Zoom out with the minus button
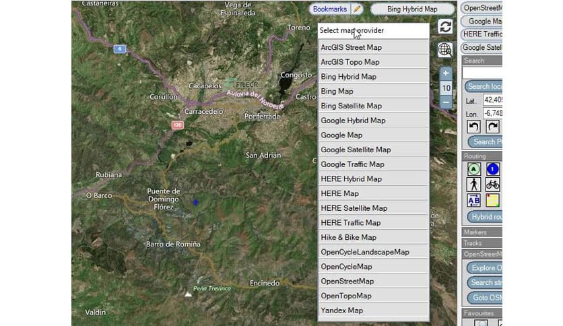The image size is (563, 326). pyautogui.click(x=446, y=102)
